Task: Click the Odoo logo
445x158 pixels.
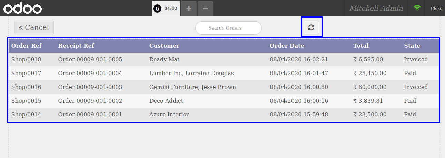Action: (x=23, y=8)
